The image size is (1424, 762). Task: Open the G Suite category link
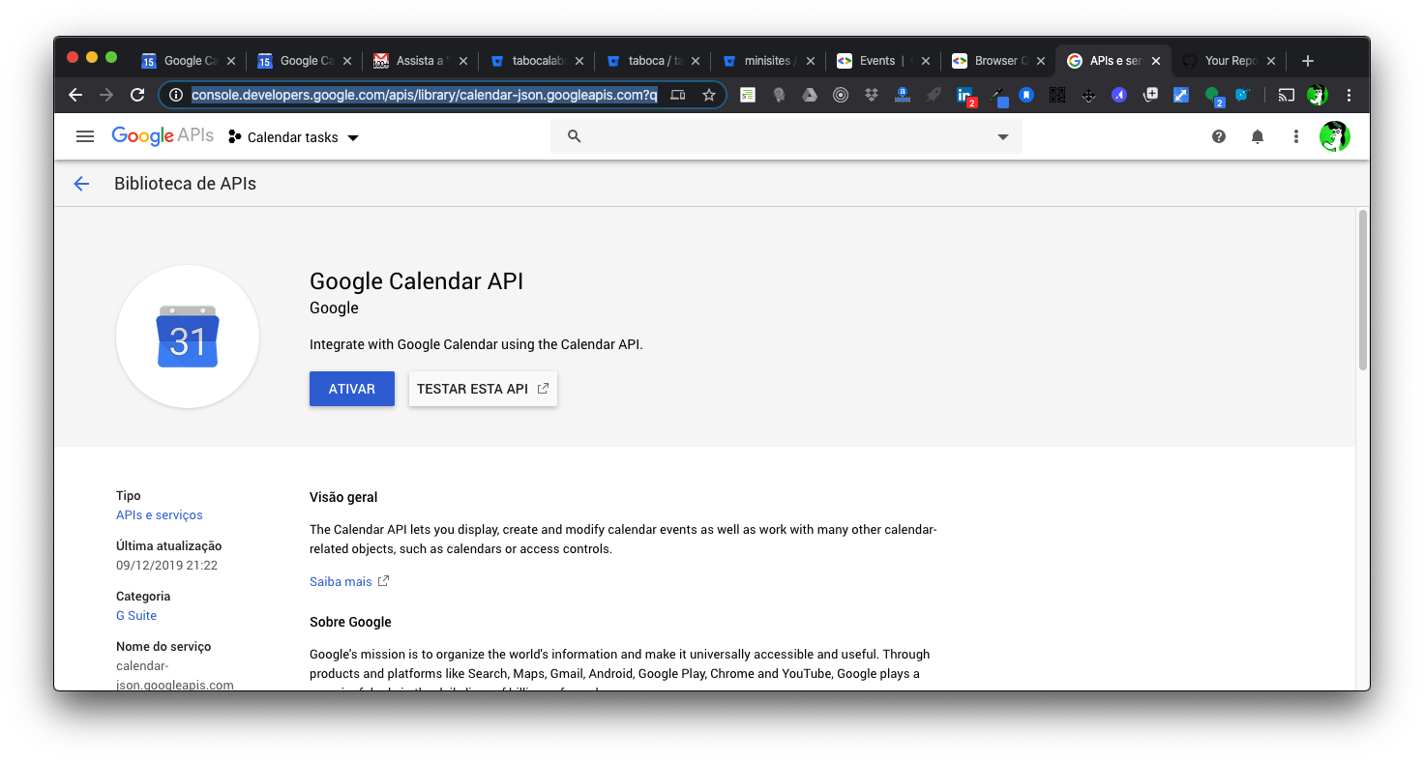click(136, 616)
